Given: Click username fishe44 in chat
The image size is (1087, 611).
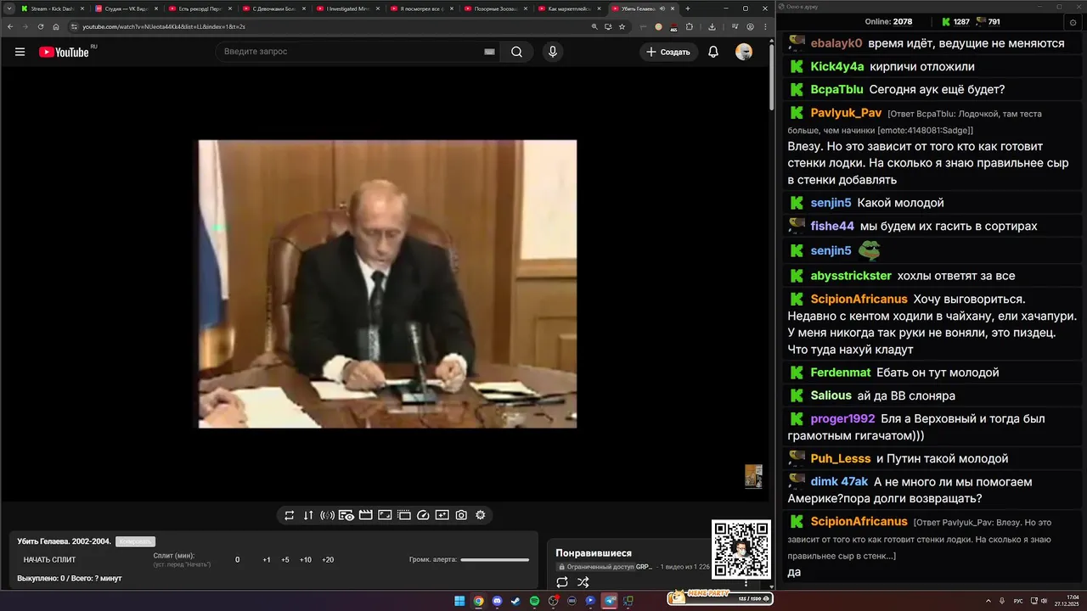Looking at the screenshot, I should [x=832, y=226].
